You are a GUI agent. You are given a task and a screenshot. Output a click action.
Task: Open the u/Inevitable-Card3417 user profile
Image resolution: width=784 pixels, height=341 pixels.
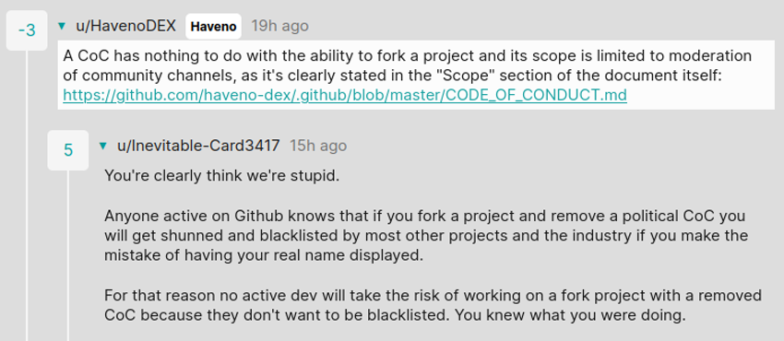click(198, 146)
